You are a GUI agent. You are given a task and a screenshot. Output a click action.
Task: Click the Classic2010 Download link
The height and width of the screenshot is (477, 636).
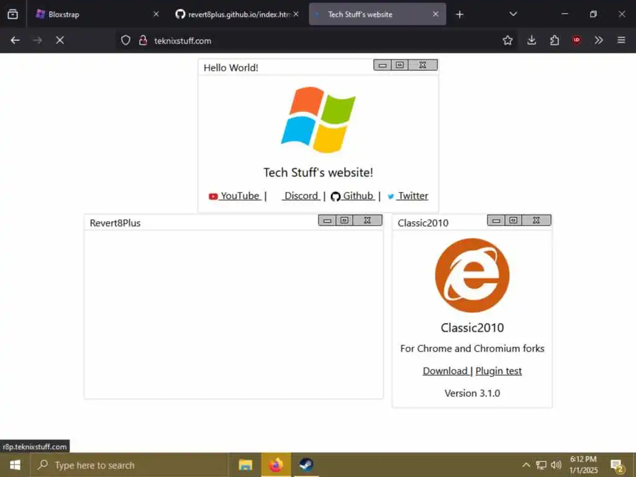coord(445,371)
